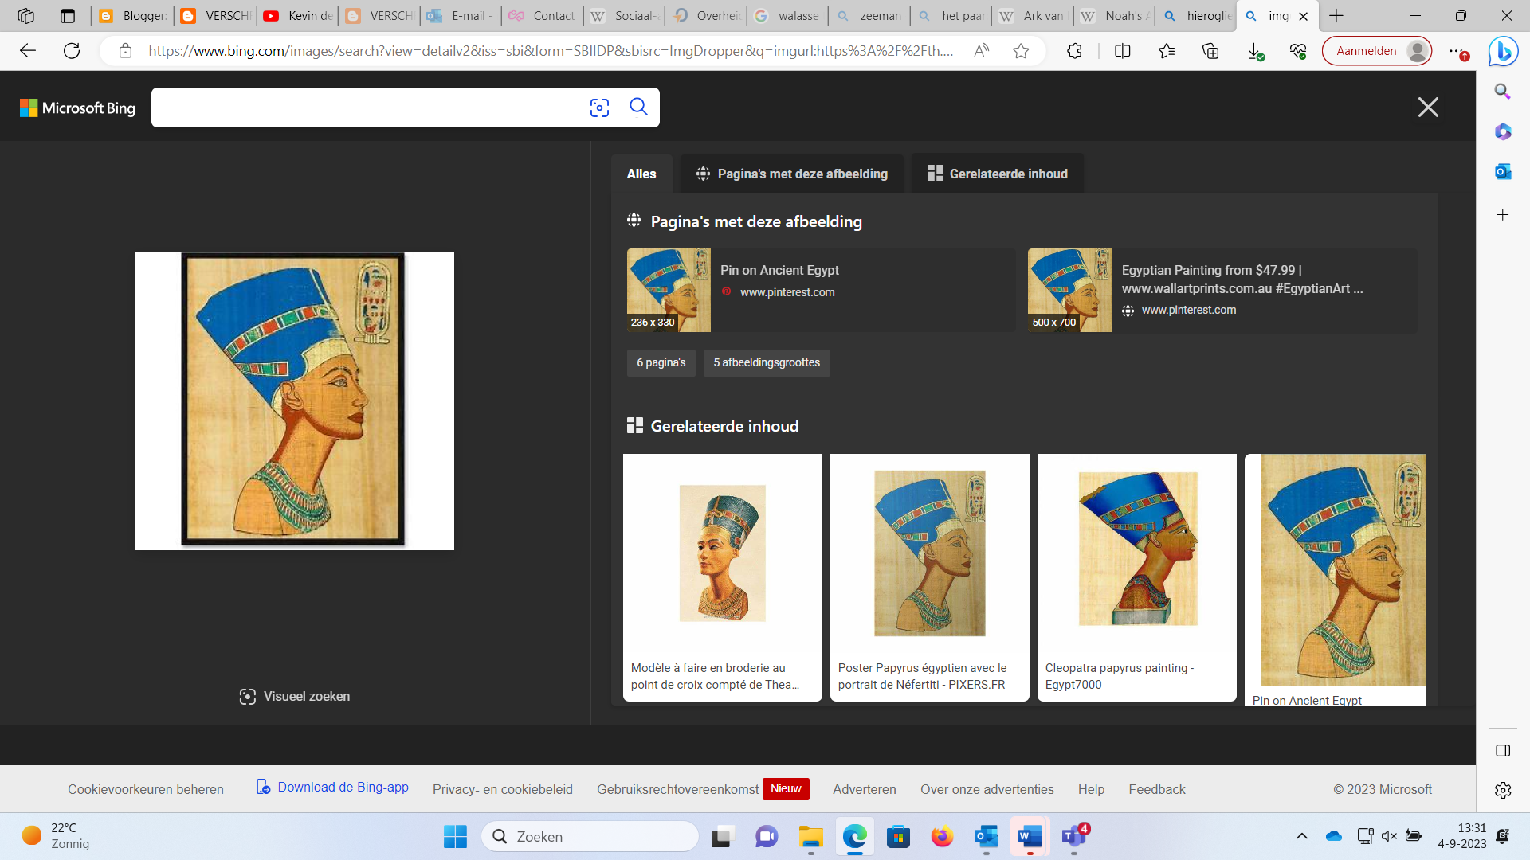The height and width of the screenshot is (860, 1530).
Task: Open browser essentials heart icon
Action: (x=1298, y=51)
